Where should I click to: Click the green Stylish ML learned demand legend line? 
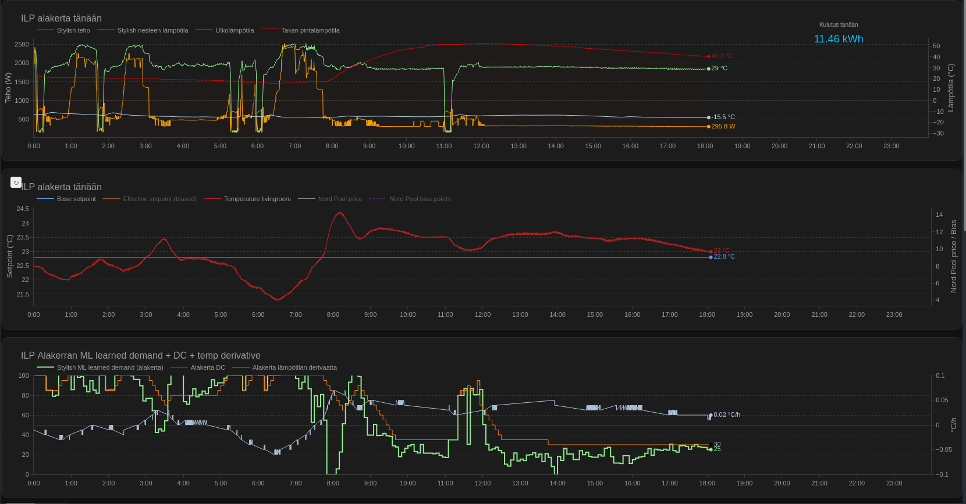coord(46,367)
